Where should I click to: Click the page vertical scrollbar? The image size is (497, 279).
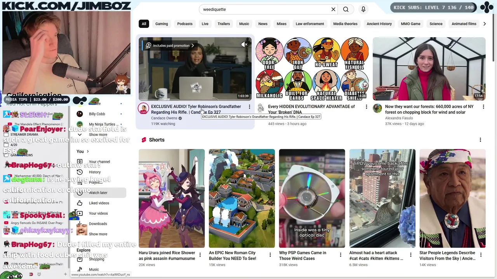pos(494,37)
